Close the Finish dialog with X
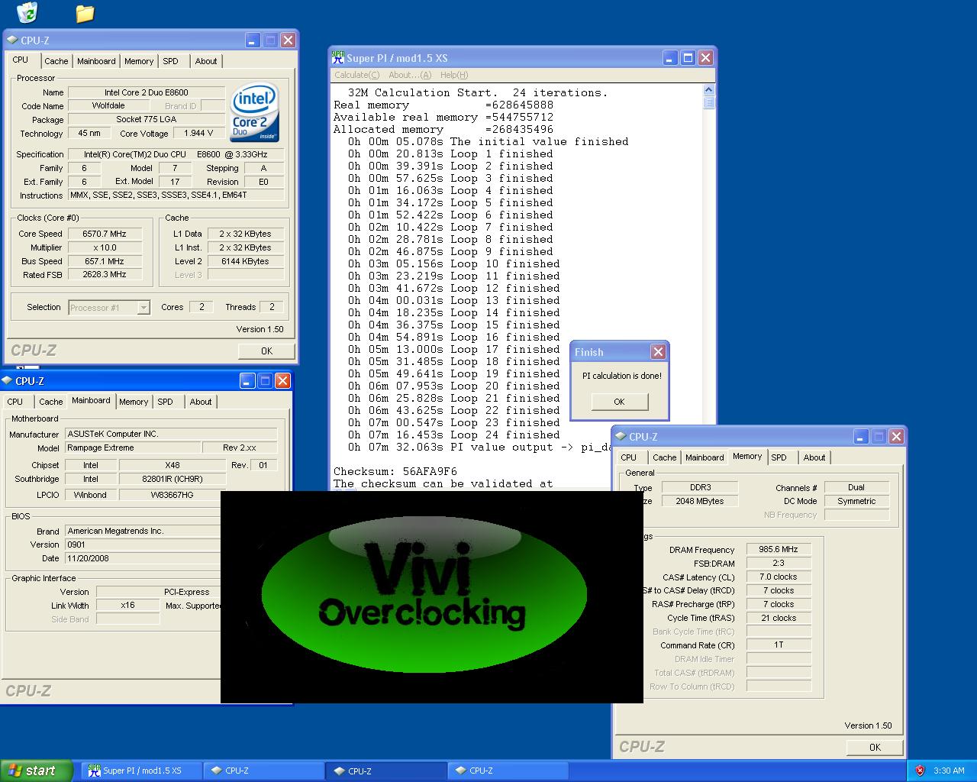 (x=658, y=351)
